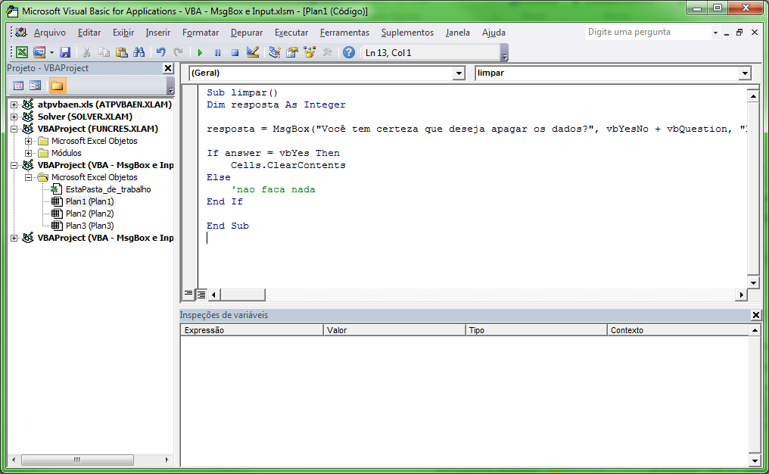The width and height of the screenshot is (769, 474).
Task: Close the Projeto - VBAProject pane
Action: tap(168, 68)
